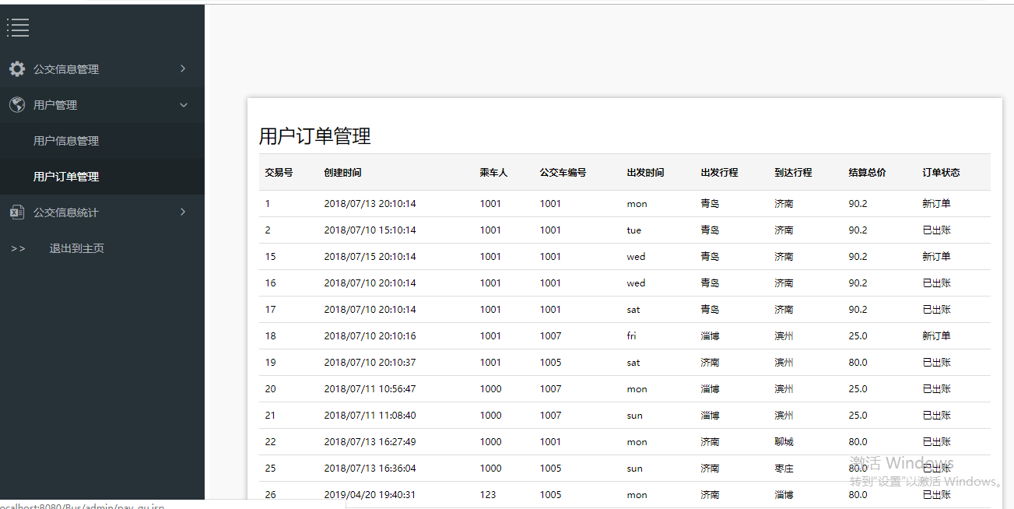1014x509 pixels.
Task: Click the 交易号 column header
Action: pos(279,173)
